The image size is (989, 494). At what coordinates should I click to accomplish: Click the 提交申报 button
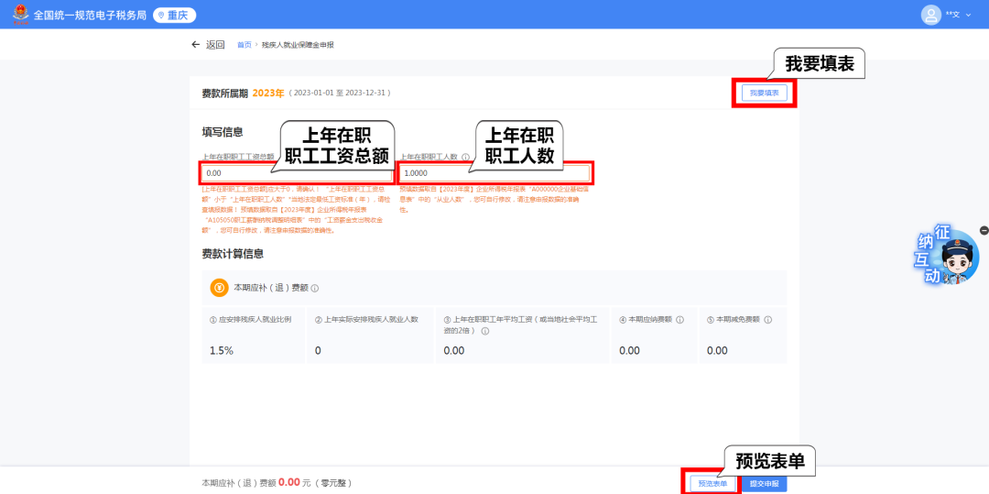[x=764, y=483]
